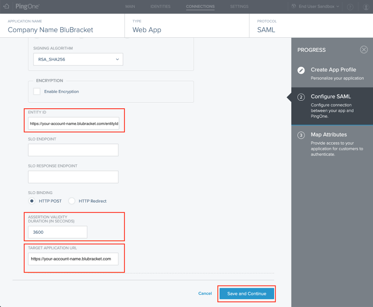Select the step 2 Configure SAML circle icon
Screen dimensions: 373x307
point(301,97)
